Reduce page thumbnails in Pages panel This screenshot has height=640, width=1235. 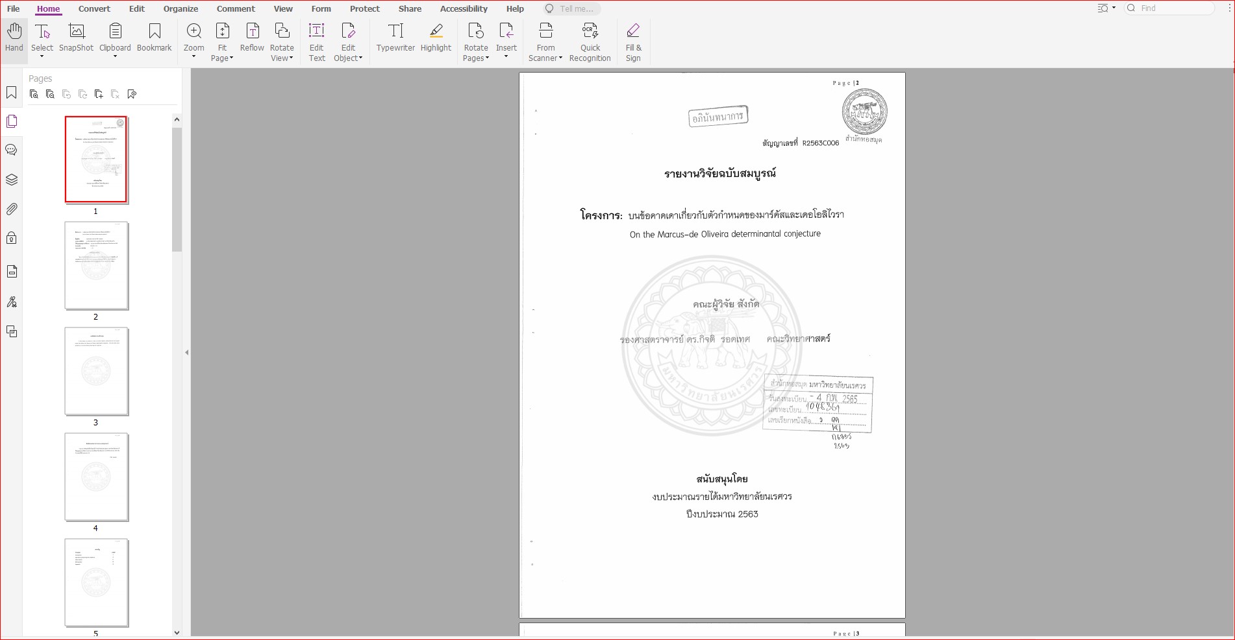[x=50, y=94]
